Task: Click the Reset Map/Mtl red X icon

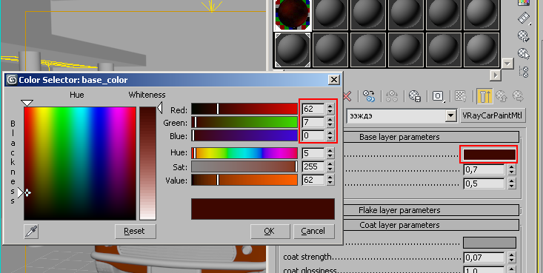Action: point(347,96)
